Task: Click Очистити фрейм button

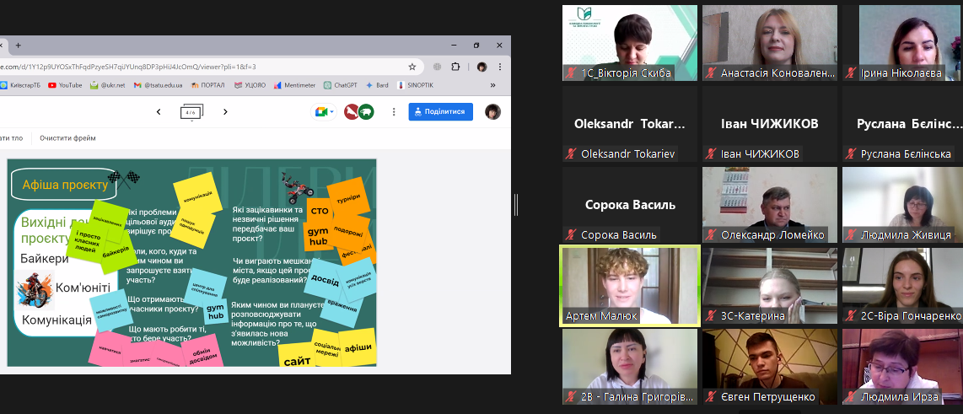Action: pyautogui.click(x=67, y=138)
